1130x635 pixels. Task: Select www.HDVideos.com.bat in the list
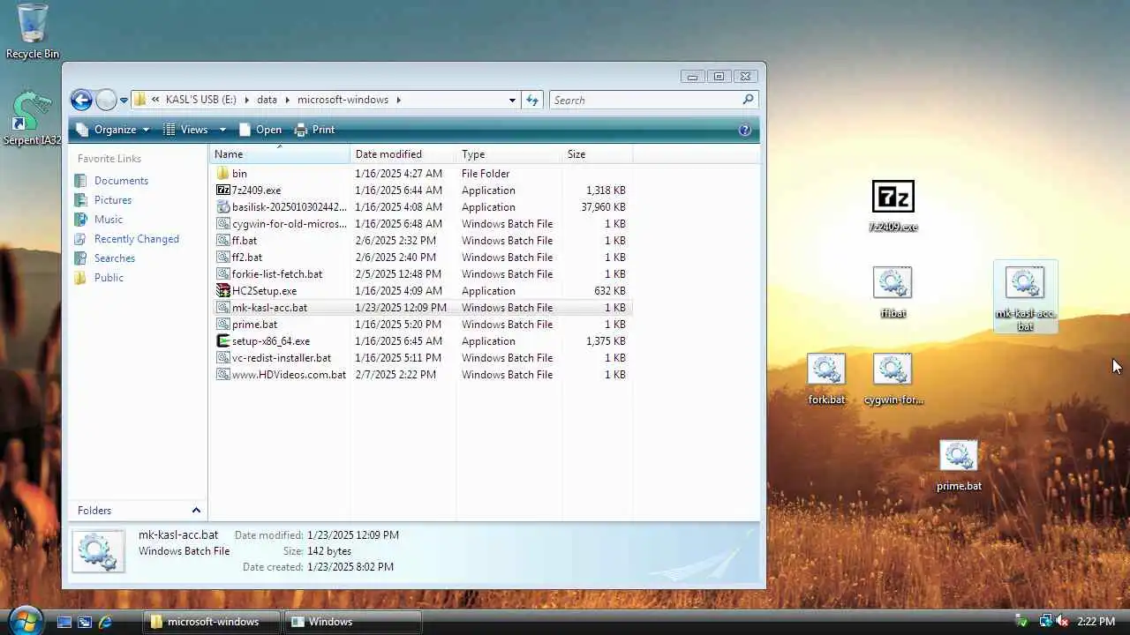tap(422, 375)
